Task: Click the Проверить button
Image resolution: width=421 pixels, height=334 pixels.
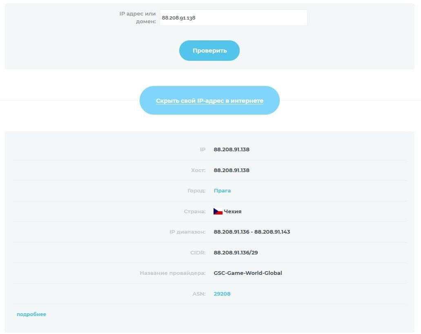Action: pyautogui.click(x=209, y=51)
